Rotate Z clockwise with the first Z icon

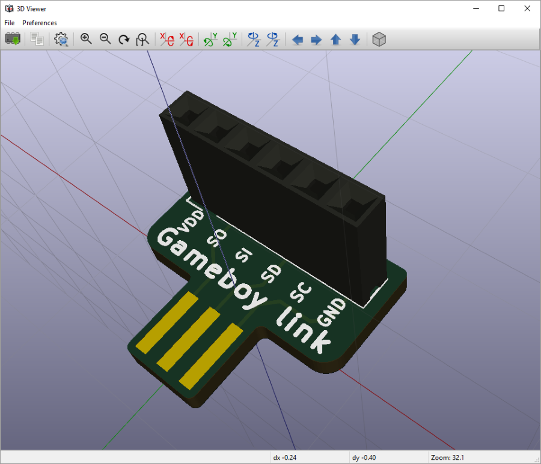pyautogui.click(x=254, y=39)
